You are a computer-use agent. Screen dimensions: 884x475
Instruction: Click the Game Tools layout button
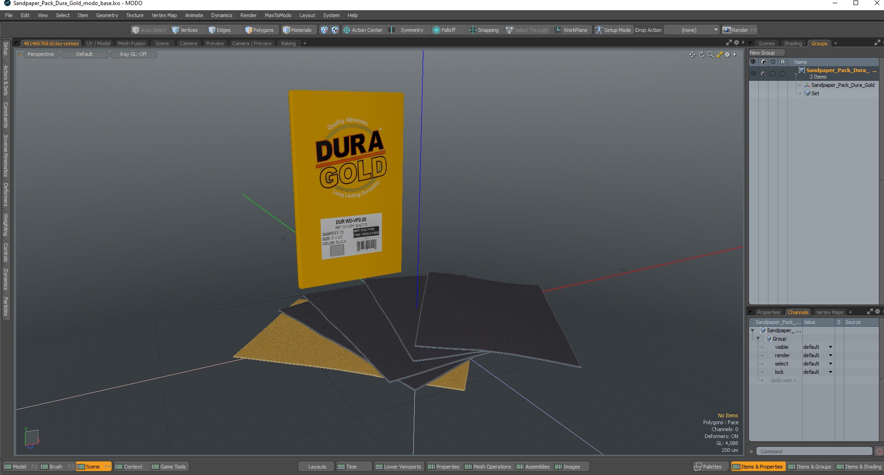pos(169,467)
